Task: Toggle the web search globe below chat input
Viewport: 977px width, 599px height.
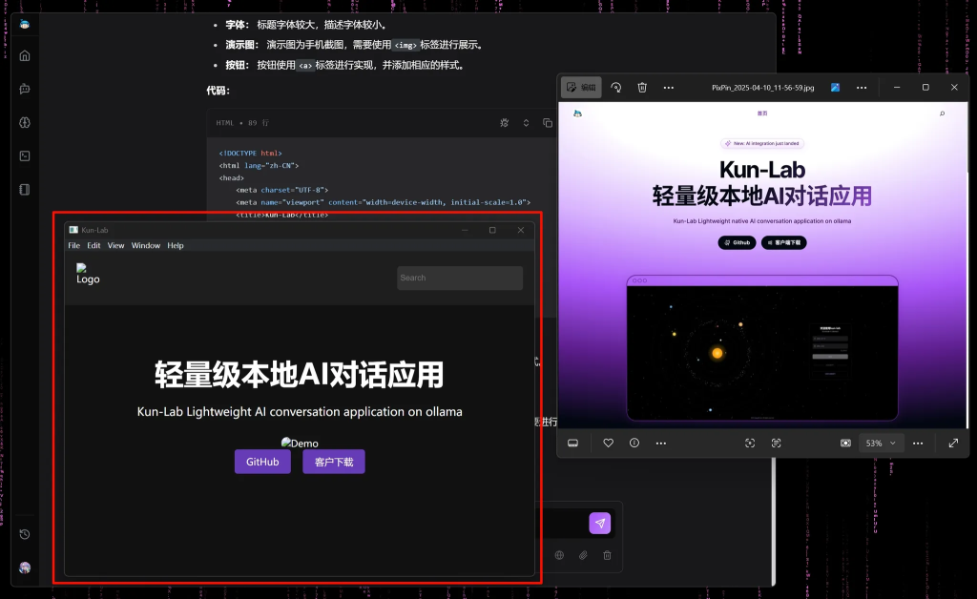Action: (559, 555)
